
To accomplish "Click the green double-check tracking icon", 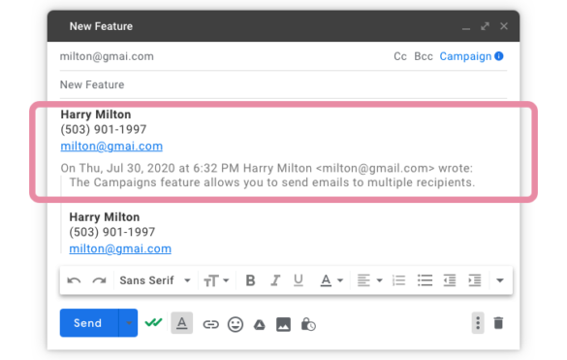I will pos(153,322).
